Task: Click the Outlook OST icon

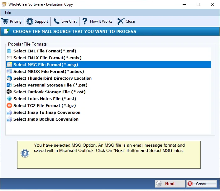Action: click(x=9, y=92)
